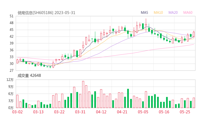Click the 03-22 date axis label
198x118 pixels.
pyautogui.click(x=59, y=112)
